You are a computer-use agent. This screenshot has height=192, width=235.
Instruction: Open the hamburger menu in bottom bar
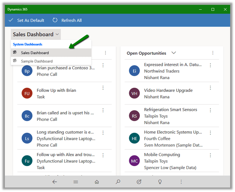(76, 182)
